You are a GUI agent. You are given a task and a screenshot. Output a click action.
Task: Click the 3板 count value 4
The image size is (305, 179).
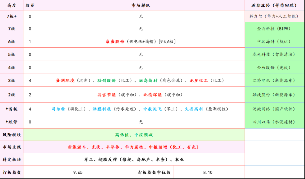[x=30, y=81]
